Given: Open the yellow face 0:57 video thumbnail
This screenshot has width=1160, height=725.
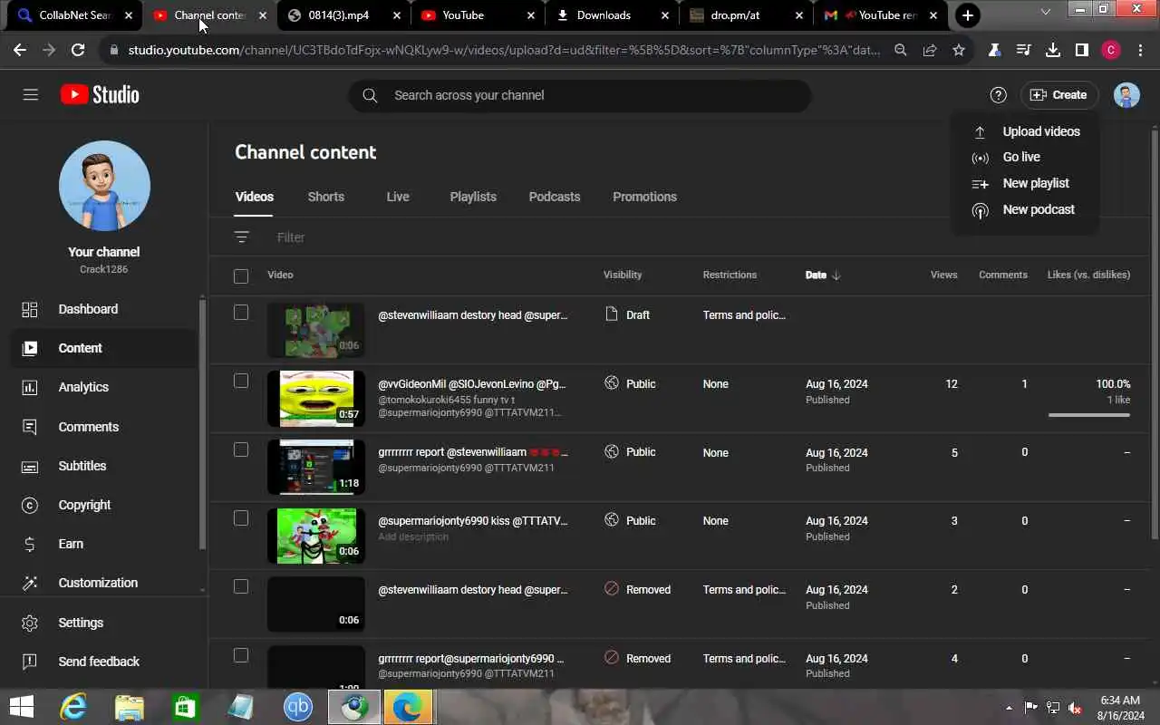Looking at the screenshot, I should tap(316, 399).
